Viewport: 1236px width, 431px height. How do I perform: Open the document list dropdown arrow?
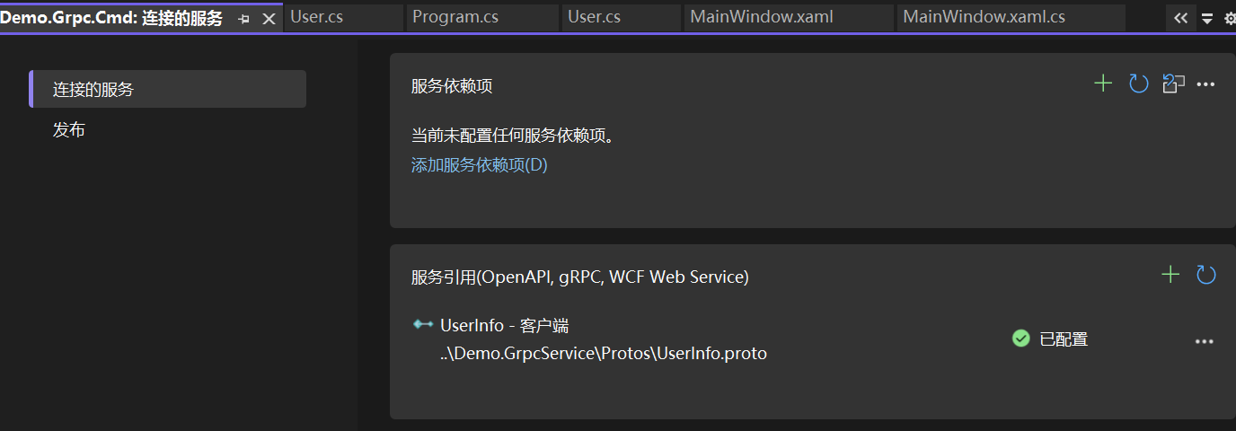tap(1207, 18)
